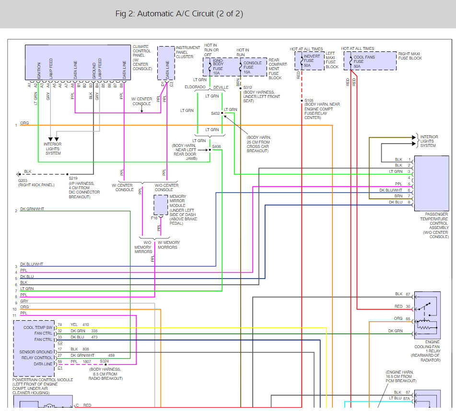456x411 pixels.
Task: Select the 'W/O MEMORY MIRRORS' text
Action: [143, 247]
